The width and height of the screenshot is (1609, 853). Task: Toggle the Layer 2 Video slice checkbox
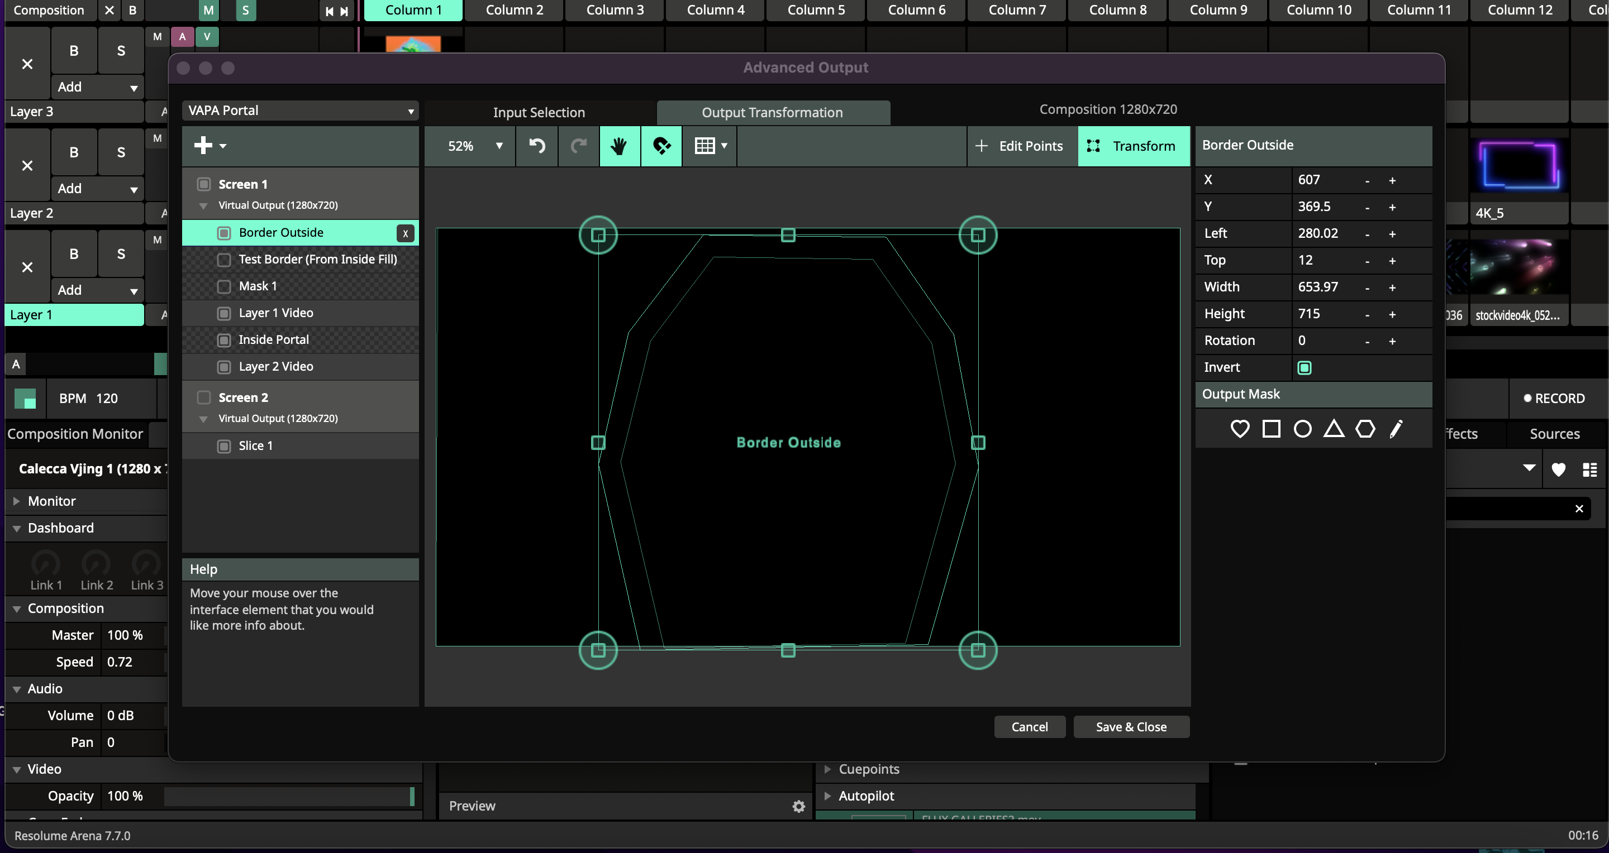pyautogui.click(x=223, y=367)
